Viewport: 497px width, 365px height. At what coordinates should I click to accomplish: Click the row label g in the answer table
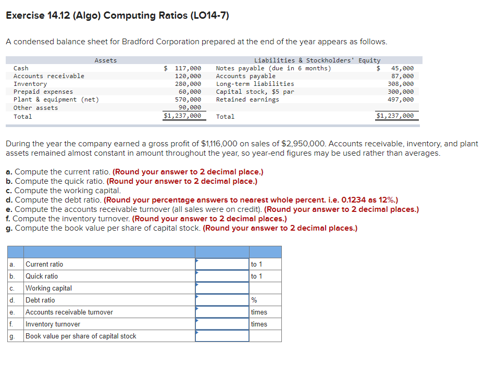(x=12, y=336)
